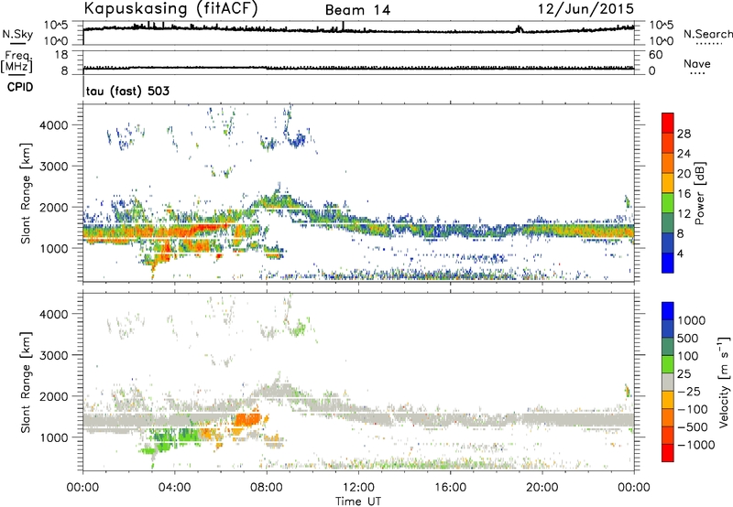The height and width of the screenshot is (507, 733).
Task: Click the '-100' tick on the Velocity colorbar
Action: pyautogui.click(x=693, y=409)
